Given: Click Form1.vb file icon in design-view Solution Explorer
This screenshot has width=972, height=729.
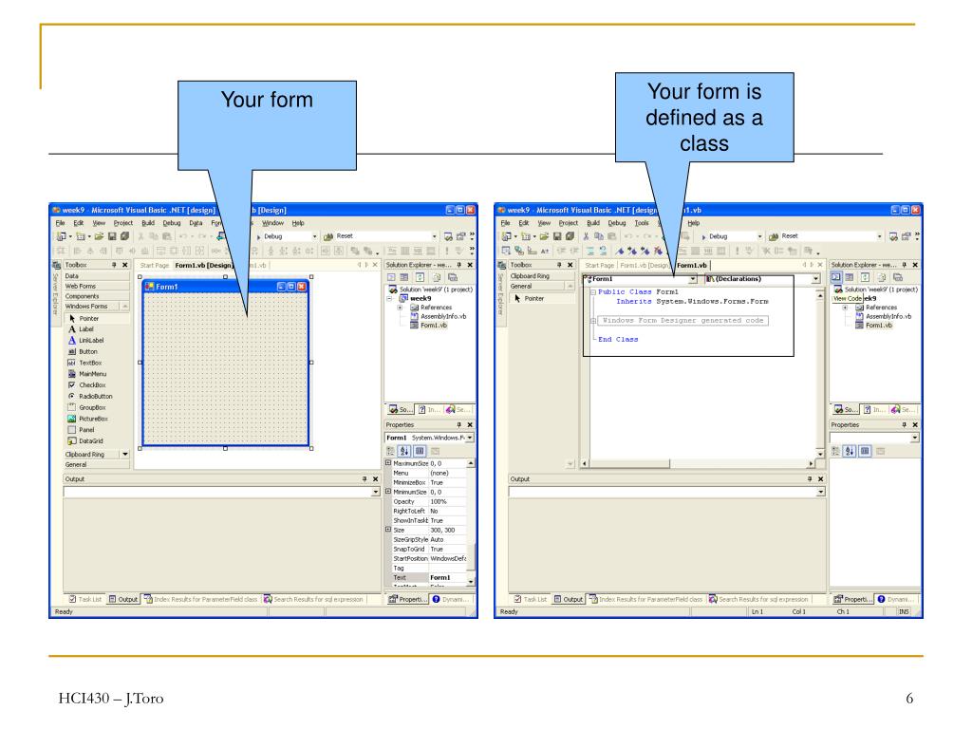Looking at the screenshot, I should 414,325.
